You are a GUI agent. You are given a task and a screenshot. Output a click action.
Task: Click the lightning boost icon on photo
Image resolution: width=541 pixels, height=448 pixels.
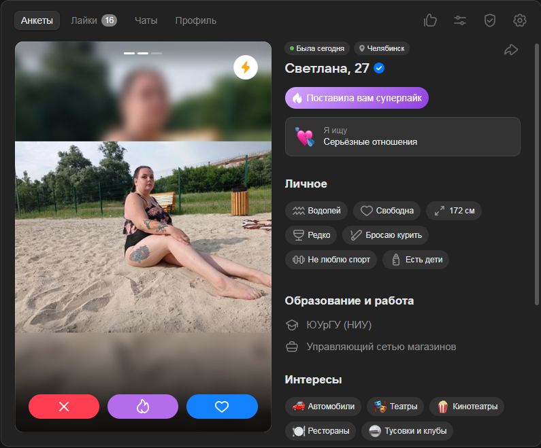(x=245, y=68)
